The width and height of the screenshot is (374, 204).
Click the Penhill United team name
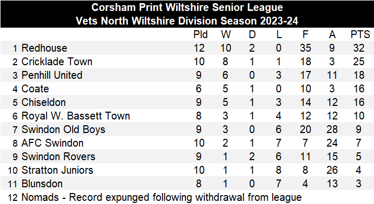point(52,75)
